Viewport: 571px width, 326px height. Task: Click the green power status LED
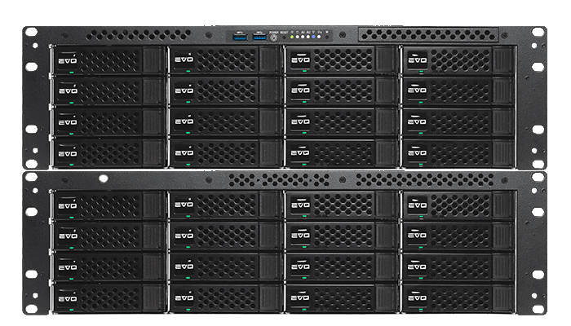click(292, 37)
